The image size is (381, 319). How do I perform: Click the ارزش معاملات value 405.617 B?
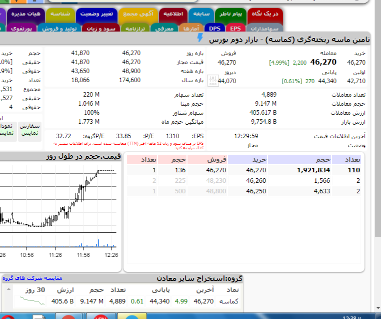[263, 113]
